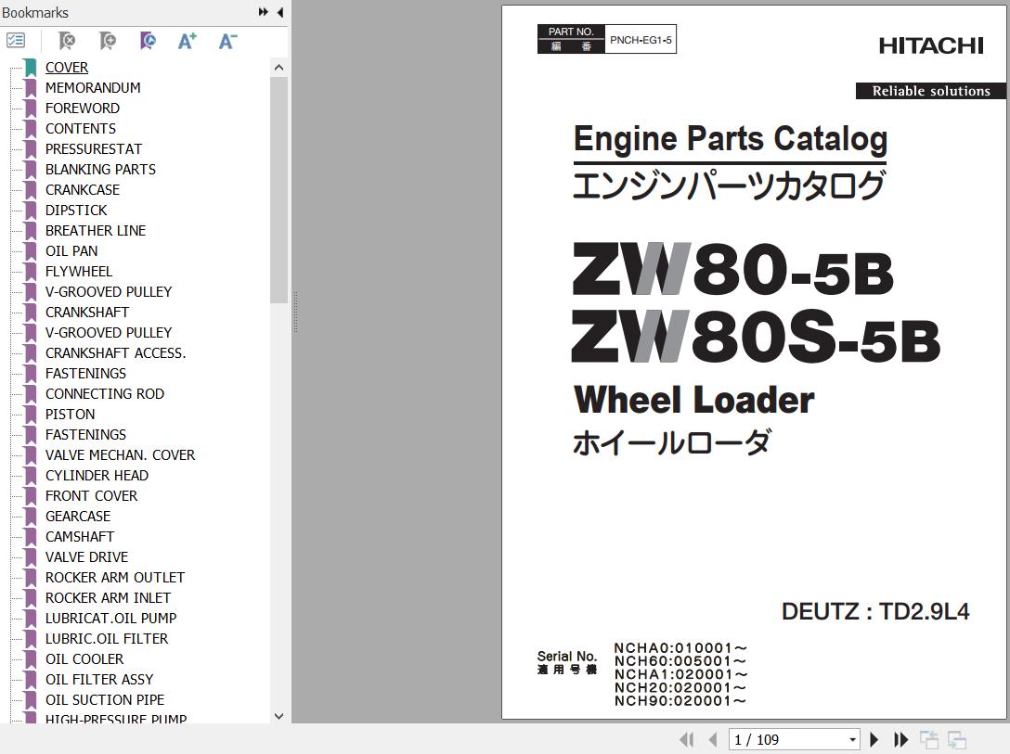Go to the previous page
Viewport: 1010px width, 754px height.
coord(712,740)
